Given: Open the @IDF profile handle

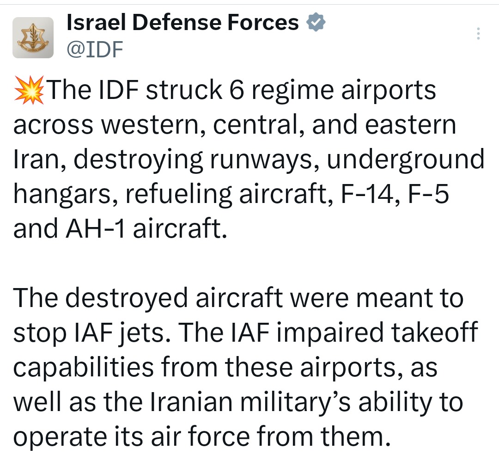Looking at the screenshot, I should coord(94,48).
